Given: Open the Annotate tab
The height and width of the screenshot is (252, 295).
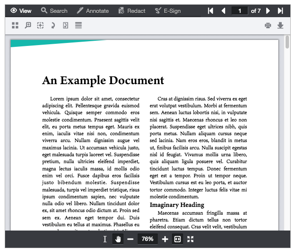Looking at the screenshot, I should coord(93,11).
